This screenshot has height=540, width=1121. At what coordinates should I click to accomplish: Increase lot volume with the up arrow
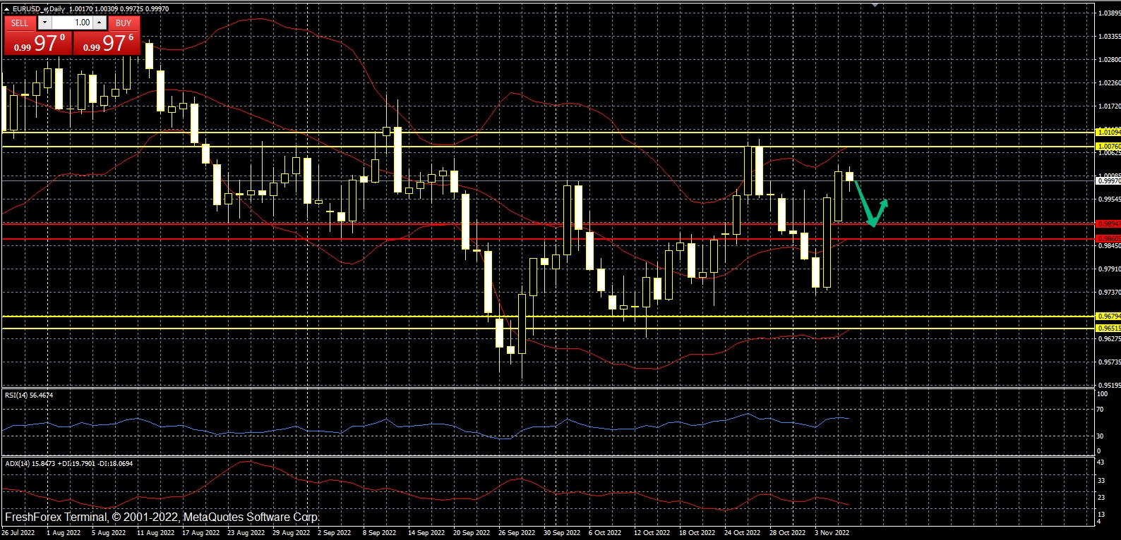tap(100, 23)
